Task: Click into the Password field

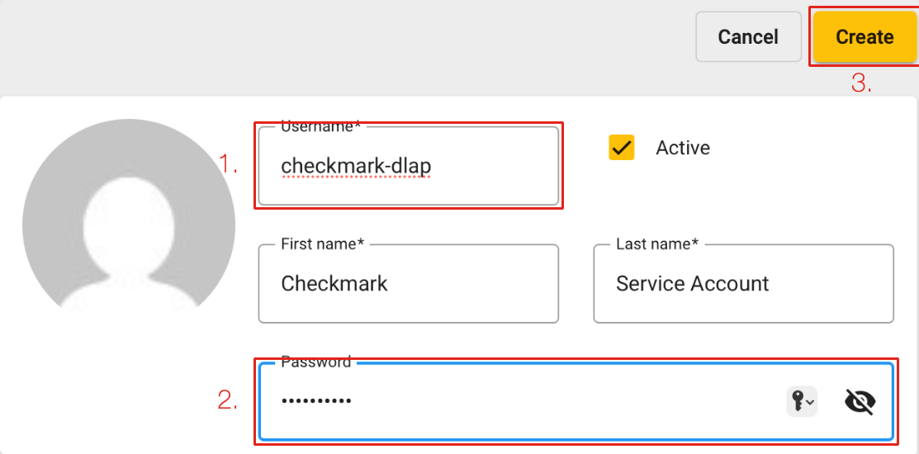Action: pyautogui.click(x=576, y=401)
